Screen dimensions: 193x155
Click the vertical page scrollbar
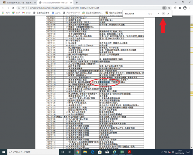pos(192,82)
